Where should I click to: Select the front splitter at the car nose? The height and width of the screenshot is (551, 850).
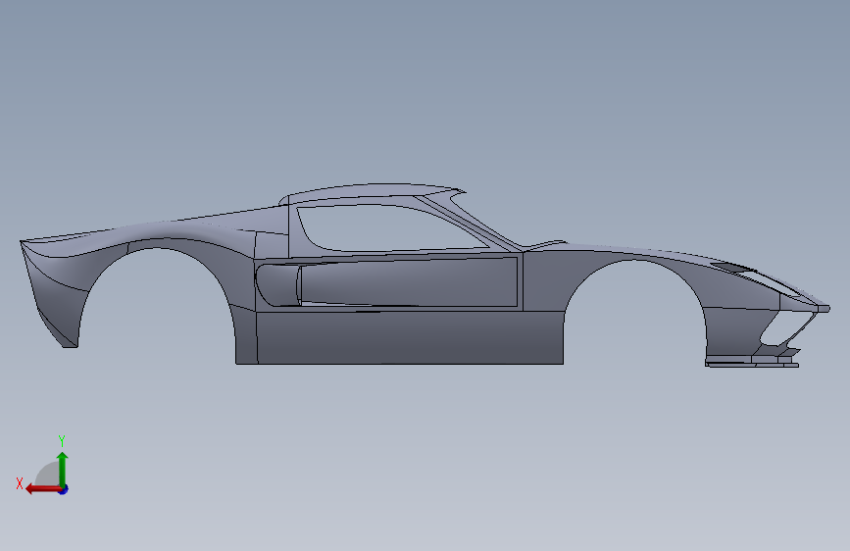pos(751,363)
